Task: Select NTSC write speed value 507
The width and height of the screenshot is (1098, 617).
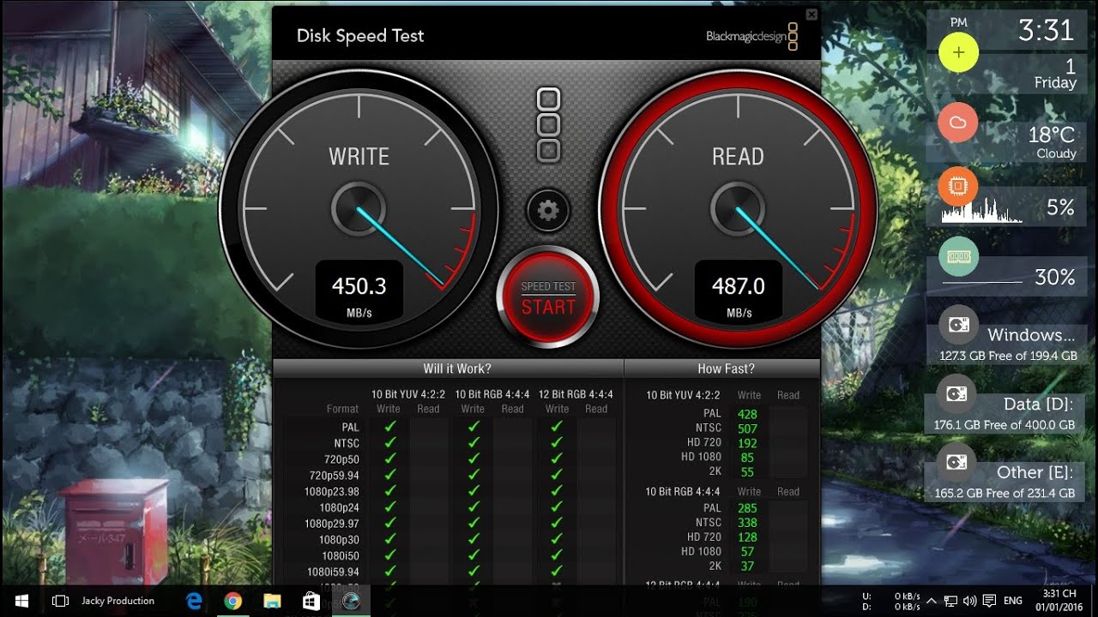Action: (747, 428)
